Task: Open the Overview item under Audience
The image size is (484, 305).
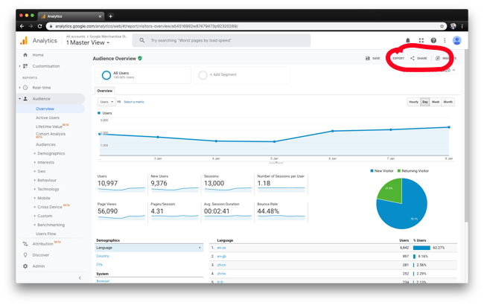Action: coord(45,109)
